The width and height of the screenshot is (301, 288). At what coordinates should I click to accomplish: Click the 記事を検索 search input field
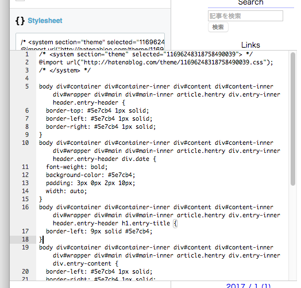point(245,16)
